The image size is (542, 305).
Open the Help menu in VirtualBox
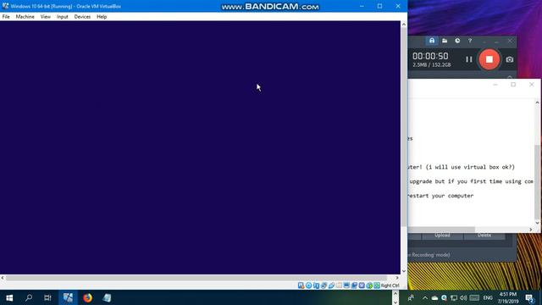102,17
